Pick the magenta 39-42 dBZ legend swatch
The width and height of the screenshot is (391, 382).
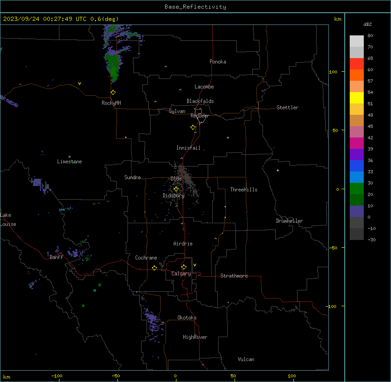357,143
